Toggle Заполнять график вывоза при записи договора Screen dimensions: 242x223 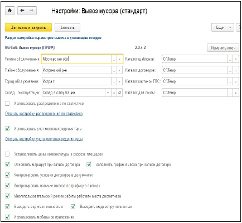[x=89, y=164]
